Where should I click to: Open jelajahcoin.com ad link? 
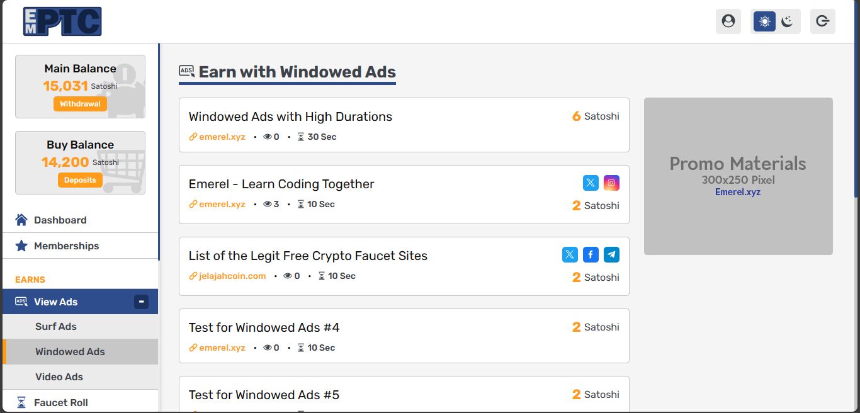pos(232,276)
